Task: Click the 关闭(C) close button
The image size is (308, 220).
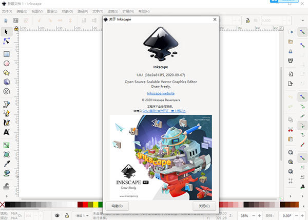Action: tap(204, 206)
